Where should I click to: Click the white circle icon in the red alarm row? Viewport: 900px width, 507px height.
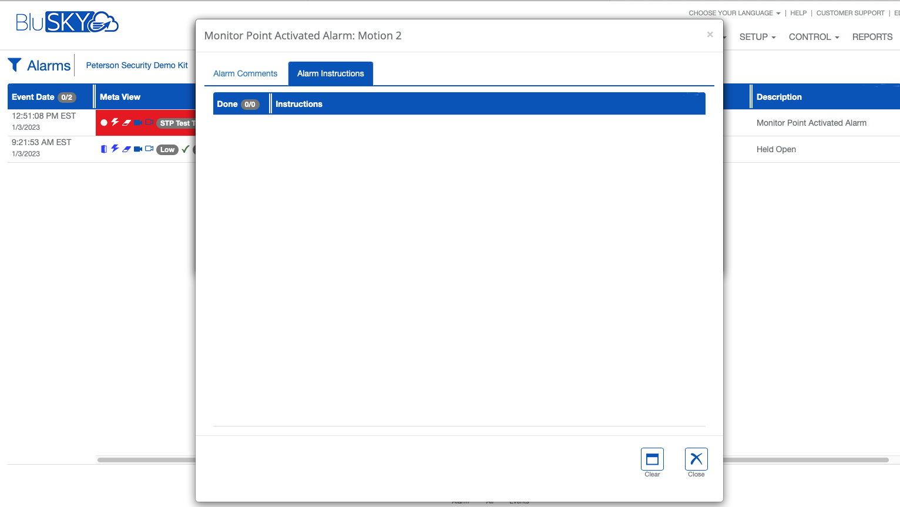[104, 123]
